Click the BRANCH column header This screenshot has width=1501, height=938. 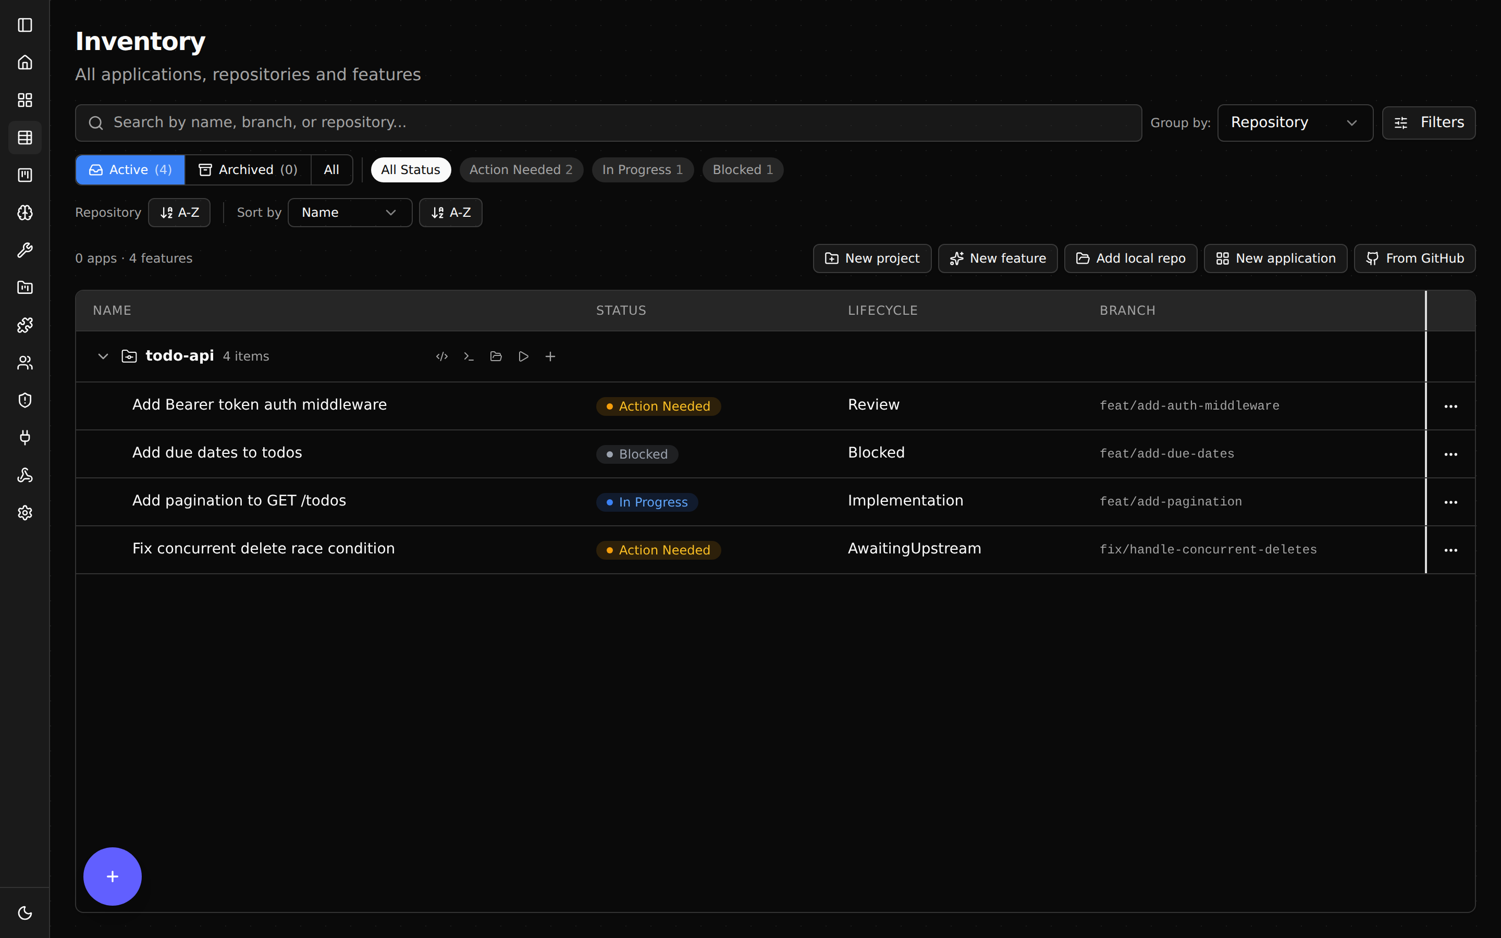click(1127, 311)
